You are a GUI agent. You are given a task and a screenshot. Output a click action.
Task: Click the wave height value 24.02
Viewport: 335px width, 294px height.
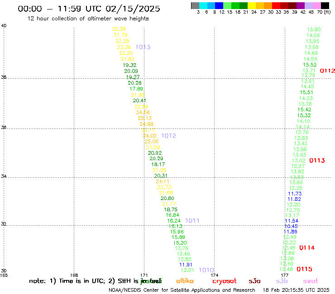(150, 136)
